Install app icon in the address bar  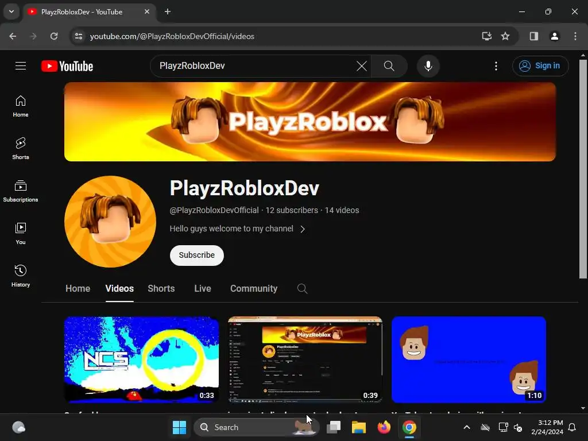coord(487,36)
